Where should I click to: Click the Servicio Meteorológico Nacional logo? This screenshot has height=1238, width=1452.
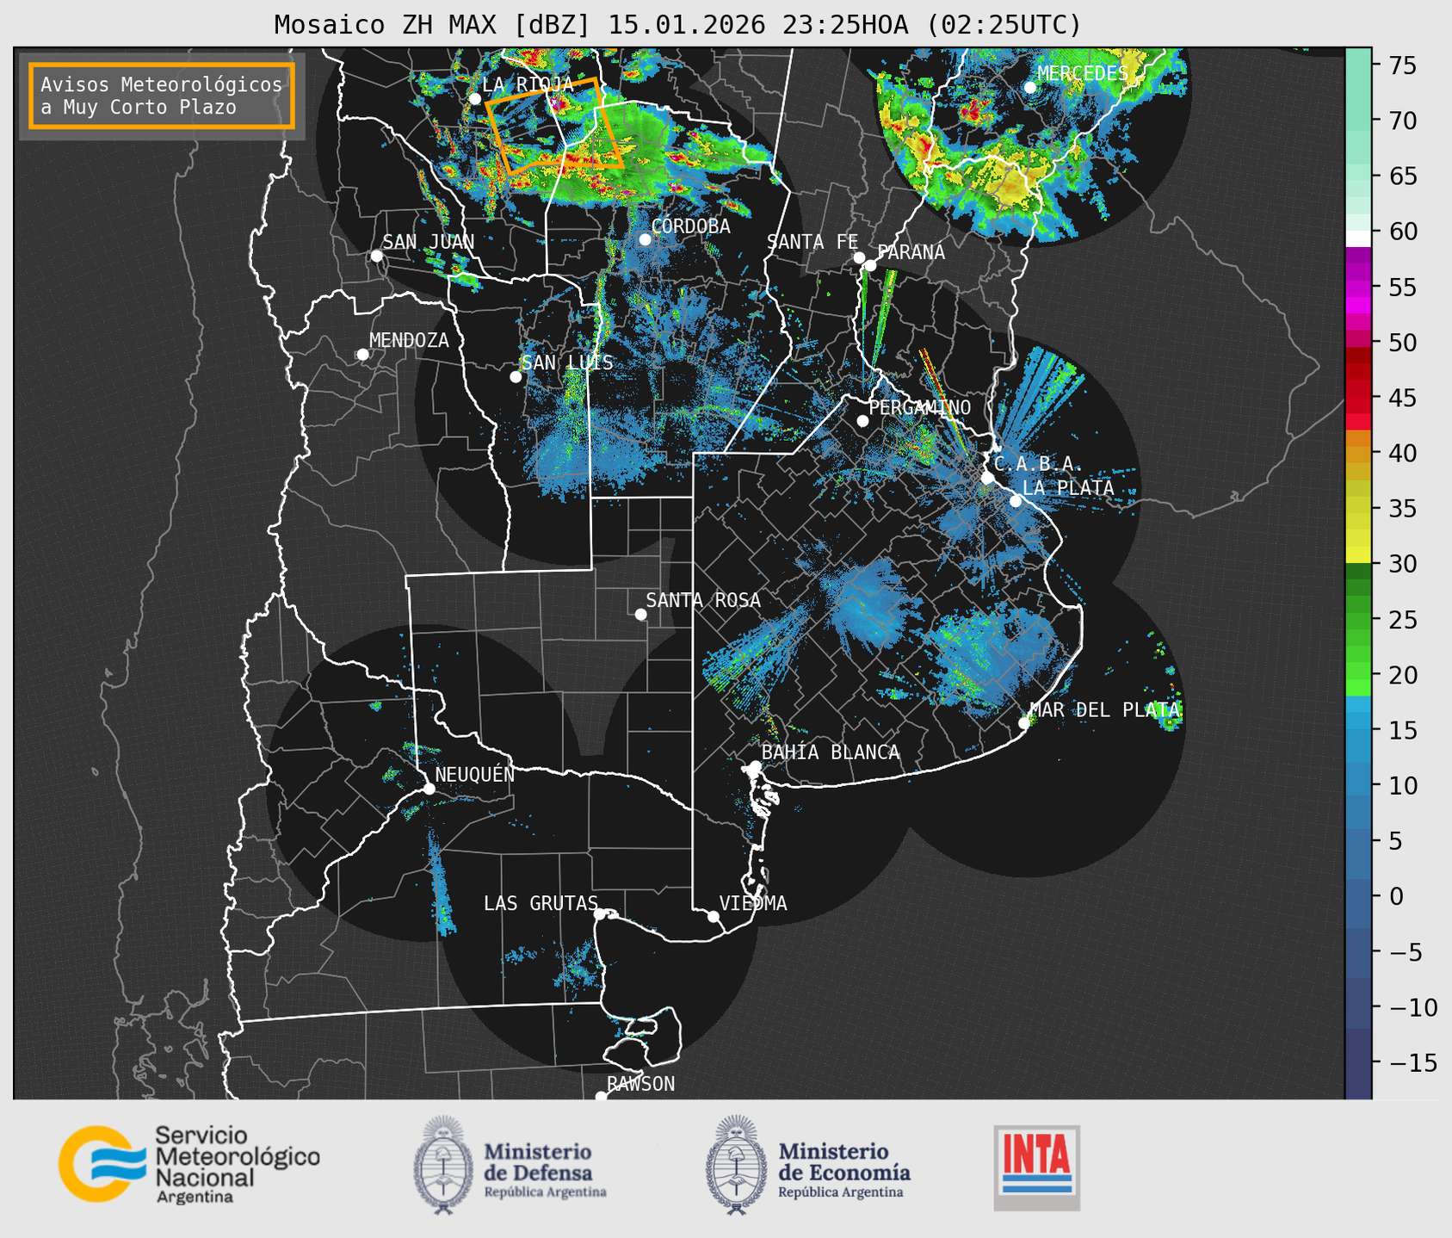pos(189,1164)
